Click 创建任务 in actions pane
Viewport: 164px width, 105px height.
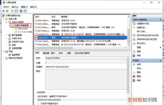tap(142, 27)
